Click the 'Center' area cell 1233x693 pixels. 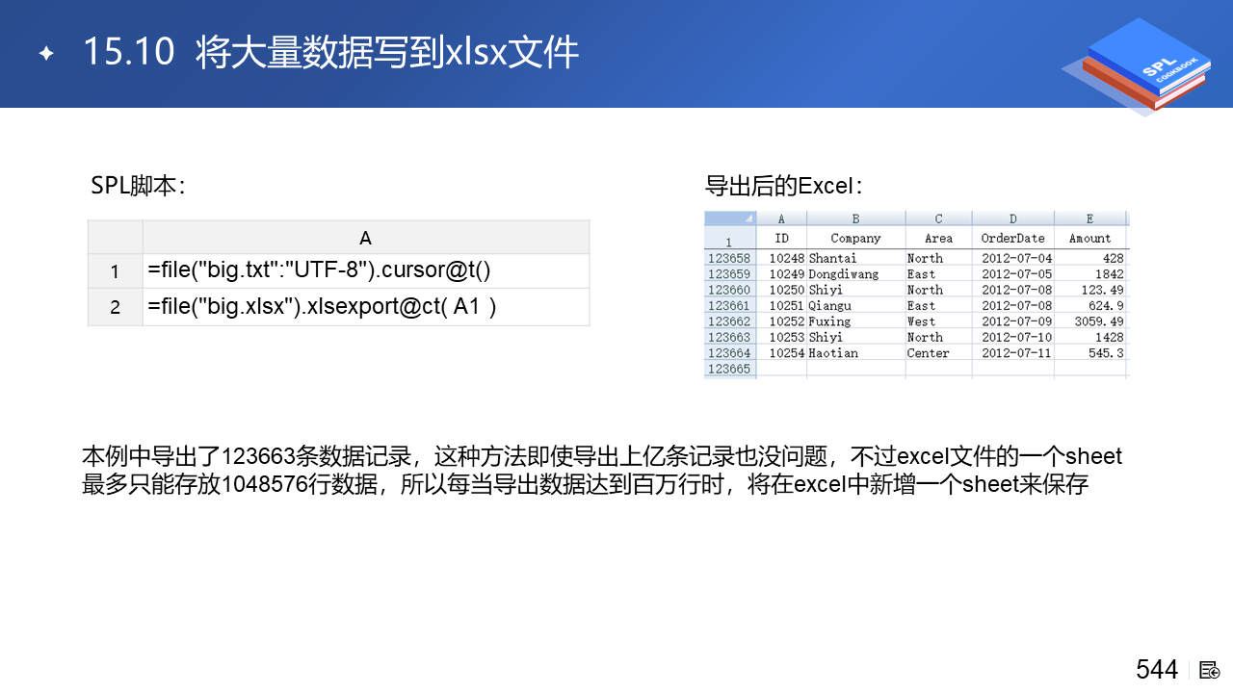939,353
